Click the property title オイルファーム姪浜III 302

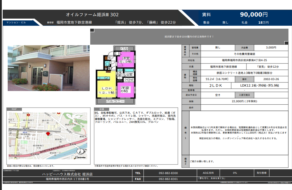click(x=92, y=14)
